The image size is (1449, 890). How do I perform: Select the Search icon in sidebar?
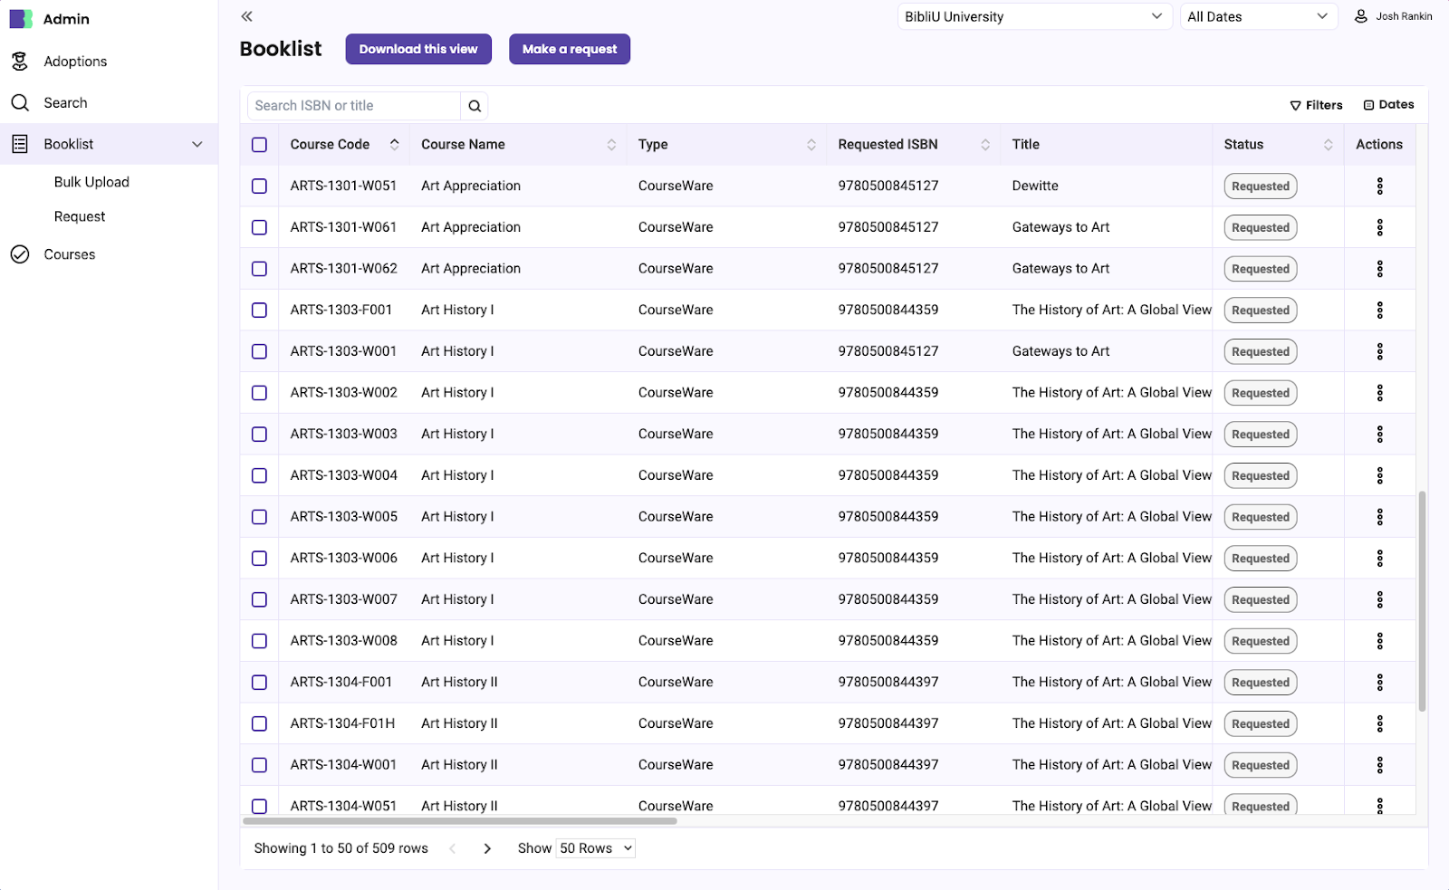click(64, 102)
